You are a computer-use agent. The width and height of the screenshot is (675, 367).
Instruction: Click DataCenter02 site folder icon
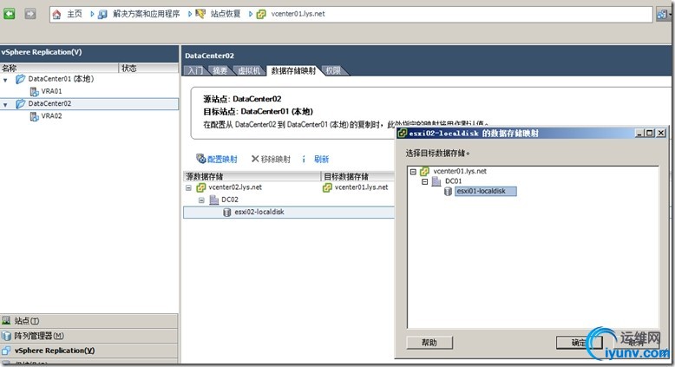click(x=20, y=104)
